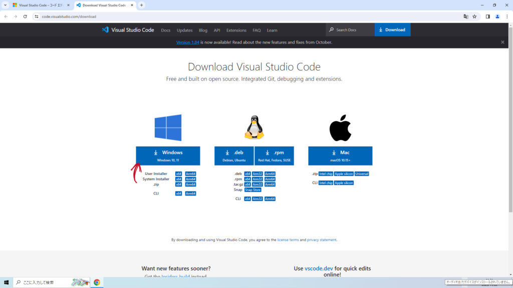Choose Arm64 for Linux .tar.gz row
The width and height of the screenshot is (513, 288).
[270, 184]
